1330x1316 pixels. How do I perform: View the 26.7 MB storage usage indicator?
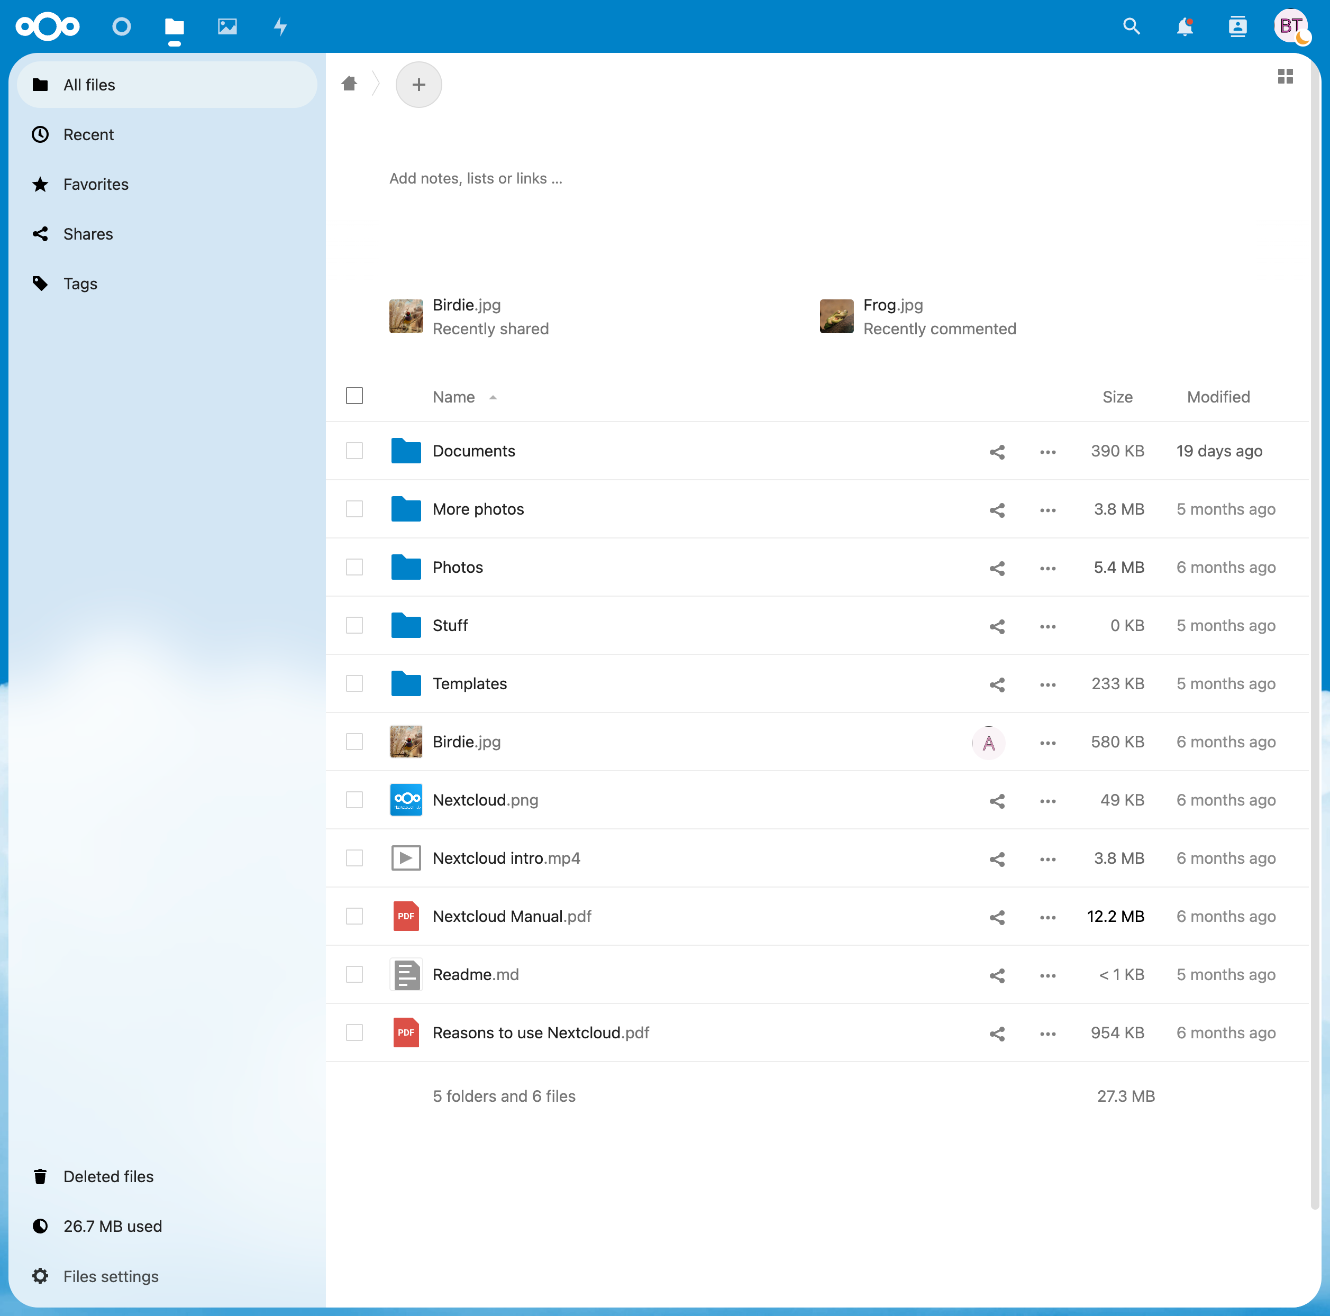(x=112, y=1226)
